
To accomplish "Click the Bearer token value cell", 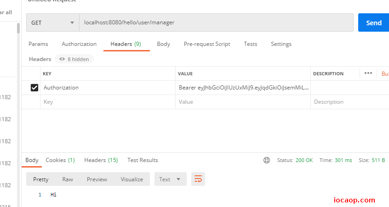I will tap(243, 88).
